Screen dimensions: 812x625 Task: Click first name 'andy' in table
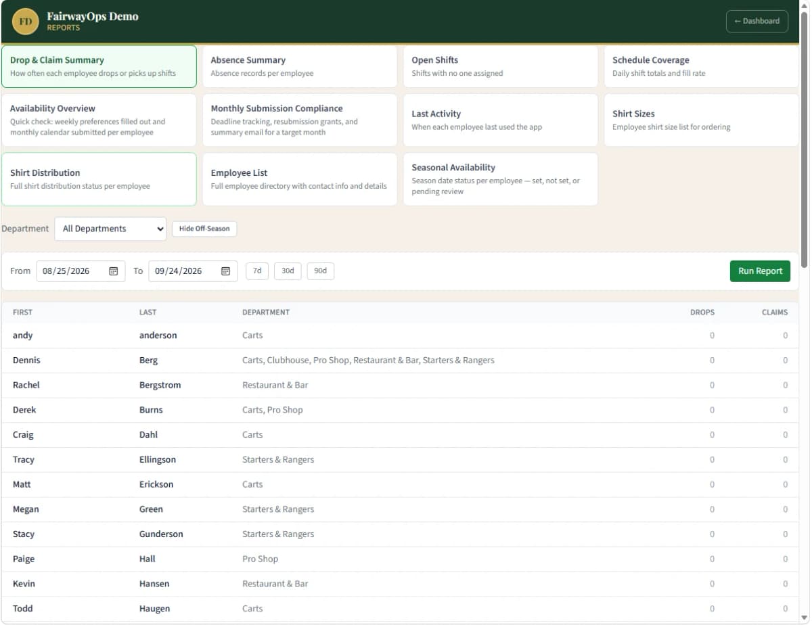click(22, 335)
